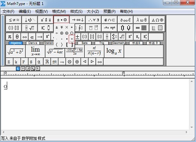The width and height of the screenshot is (196, 142).
Task: Open the fence templates palette
Action: pyautogui.click(x=14, y=28)
